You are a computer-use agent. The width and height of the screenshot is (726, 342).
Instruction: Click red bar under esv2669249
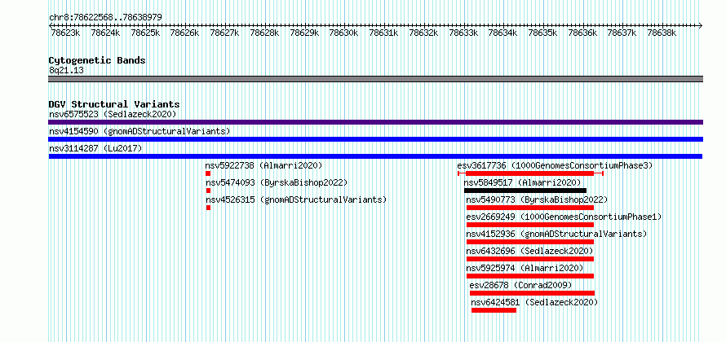[530, 225]
